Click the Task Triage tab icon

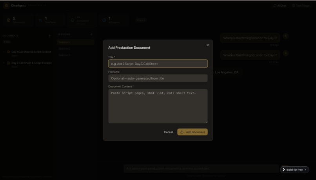point(293,5)
